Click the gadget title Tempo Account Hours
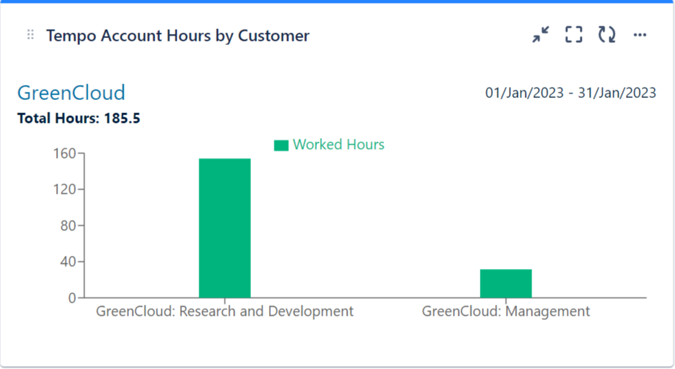Viewport: 675px width, 369px height. [x=178, y=36]
